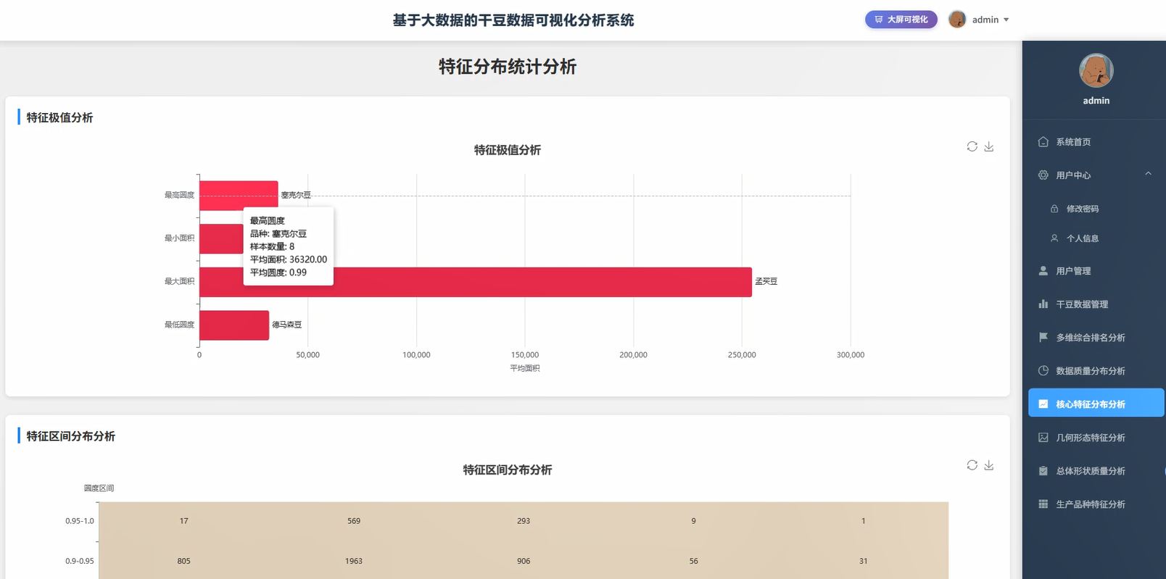Click the 0.95-1.0 axis label
This screenshot has height=579, width=1166.
point(80,521)
